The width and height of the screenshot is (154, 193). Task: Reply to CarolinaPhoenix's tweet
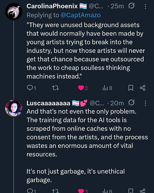pos(31,88)
